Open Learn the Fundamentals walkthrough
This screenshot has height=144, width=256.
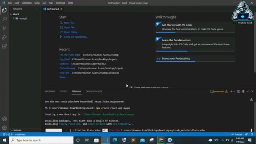195,44
